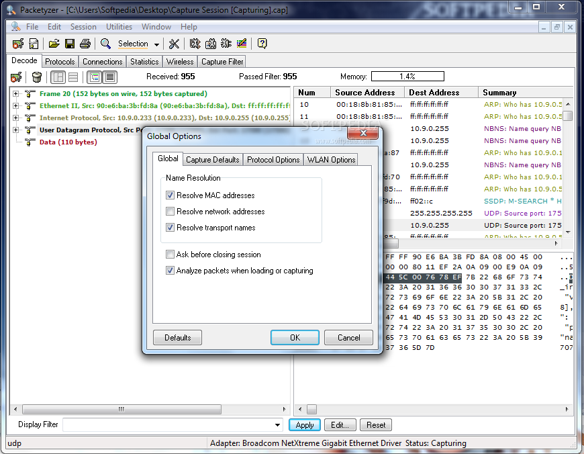This screenshot has height=454, width=584.
Task: Expand the Internet Protocol tree node
Action: (15, 118)
